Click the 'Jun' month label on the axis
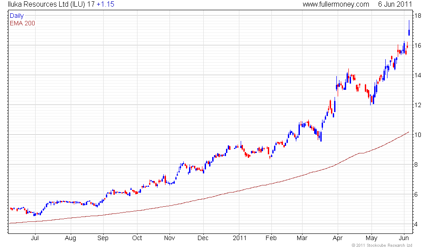 [404, 238]
